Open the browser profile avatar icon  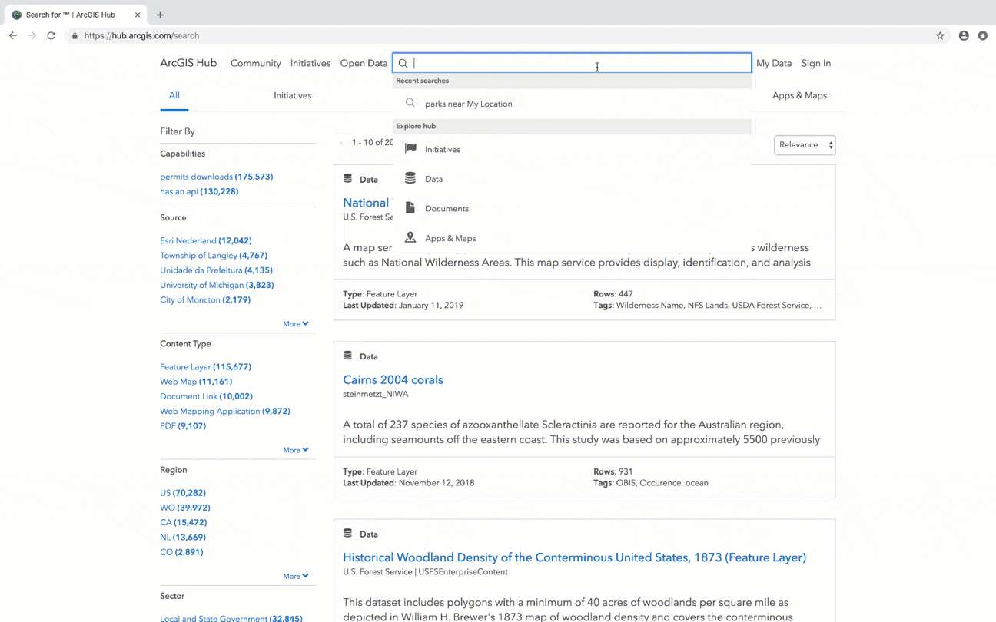(963, 35)
